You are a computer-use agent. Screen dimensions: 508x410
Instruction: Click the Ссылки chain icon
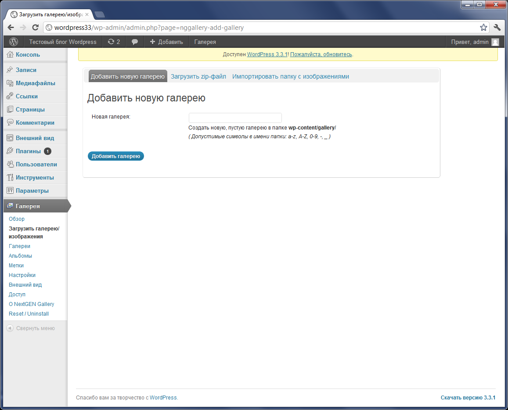pyautogui.click(x=10, y=96)
